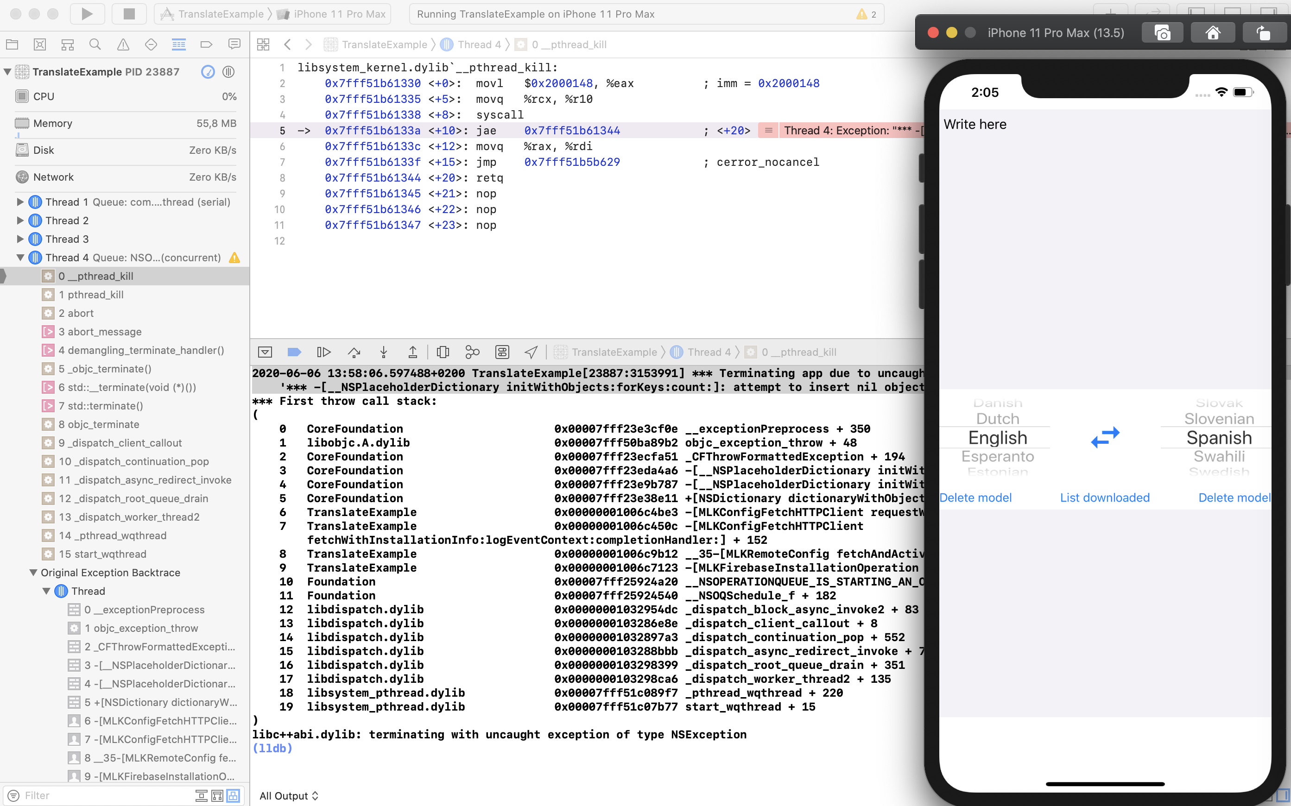Screen dimensions: 1291x806
Task: Select the CPU gauge row
Action: [126, 96]
